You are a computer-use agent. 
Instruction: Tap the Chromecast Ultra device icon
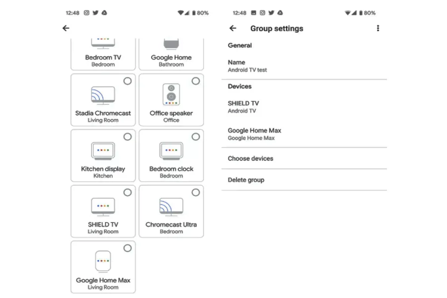[x=171, y=207]
